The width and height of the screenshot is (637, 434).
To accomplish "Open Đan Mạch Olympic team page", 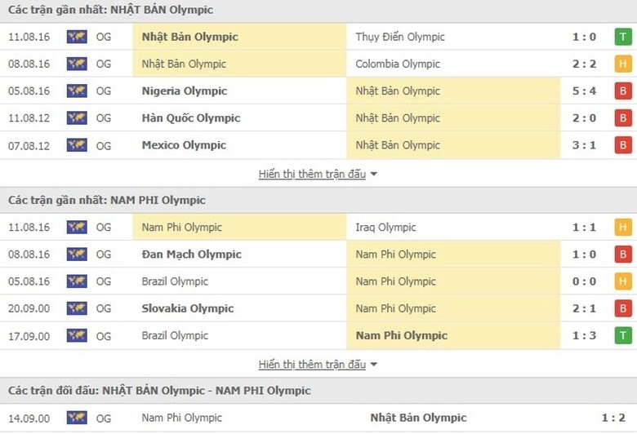I will pos(192,255).
